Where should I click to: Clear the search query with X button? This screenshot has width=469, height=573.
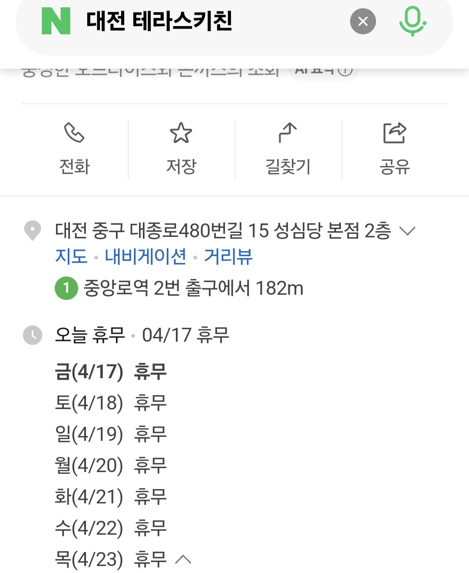363,21
